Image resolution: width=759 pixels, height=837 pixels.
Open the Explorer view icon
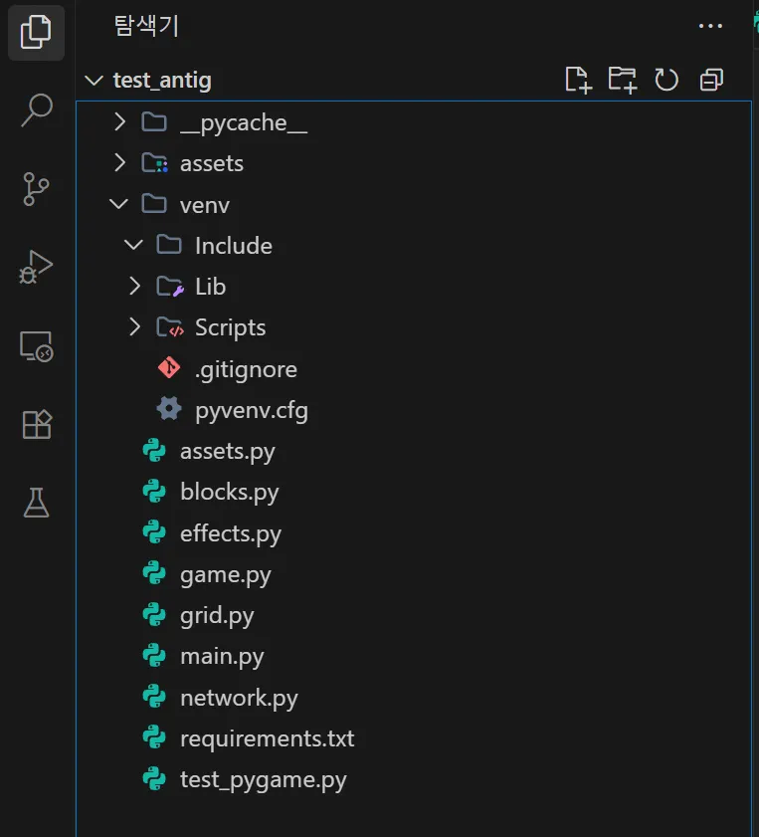(36, 32)
